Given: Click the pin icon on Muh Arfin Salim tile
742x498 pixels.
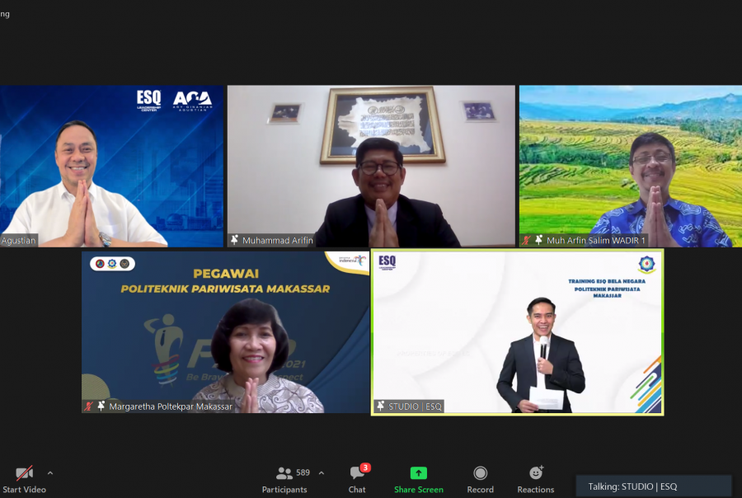Looking at the screenshot, I should click(x=539, y=240).
